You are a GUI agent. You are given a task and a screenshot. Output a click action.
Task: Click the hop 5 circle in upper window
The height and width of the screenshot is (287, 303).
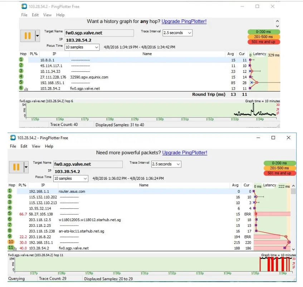pos(21,82)
